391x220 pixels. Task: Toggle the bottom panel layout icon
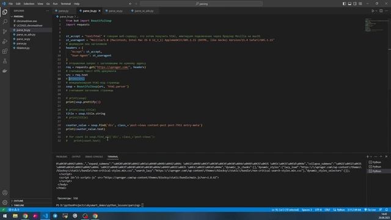[x=349, y=4]
